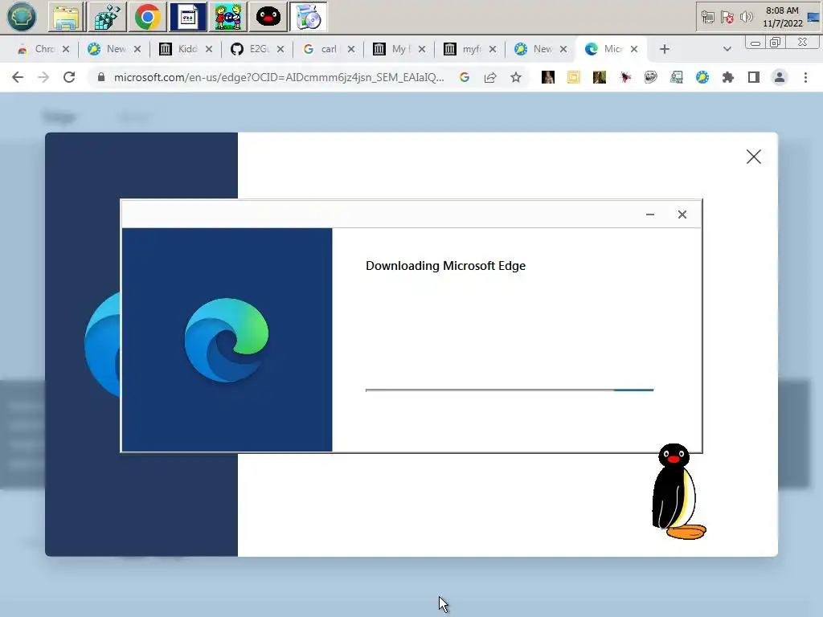This screenshot has height=617, width=823.
Task: Open the Extensions puzzle piece menu
Action: pos(728,78)
